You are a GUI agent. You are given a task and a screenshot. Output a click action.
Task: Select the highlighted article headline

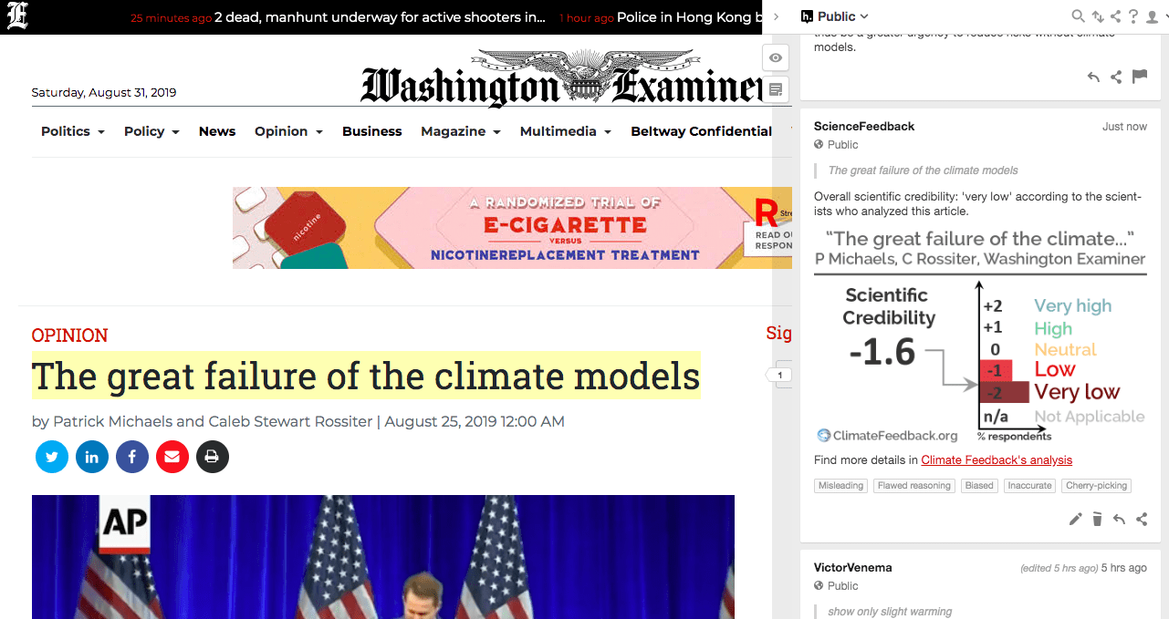[x=366, y=376]
